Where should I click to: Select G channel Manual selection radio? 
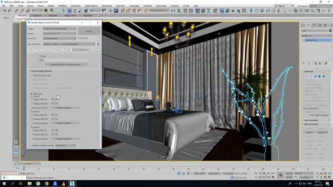(32, 123)
